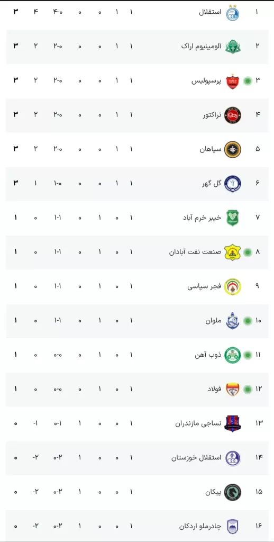Select Sanat Naft Abadan yellow logo

coord(233,252)
